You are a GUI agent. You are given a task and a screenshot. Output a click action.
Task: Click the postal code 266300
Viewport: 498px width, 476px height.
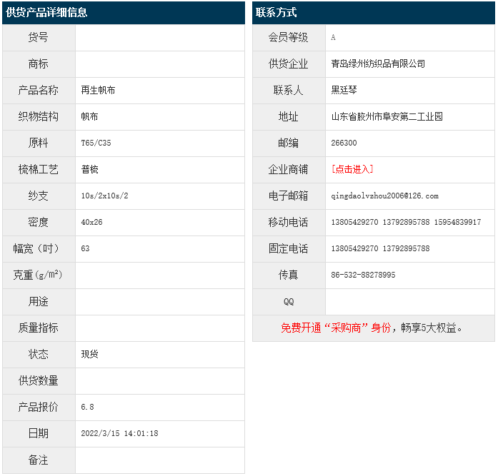344,143
